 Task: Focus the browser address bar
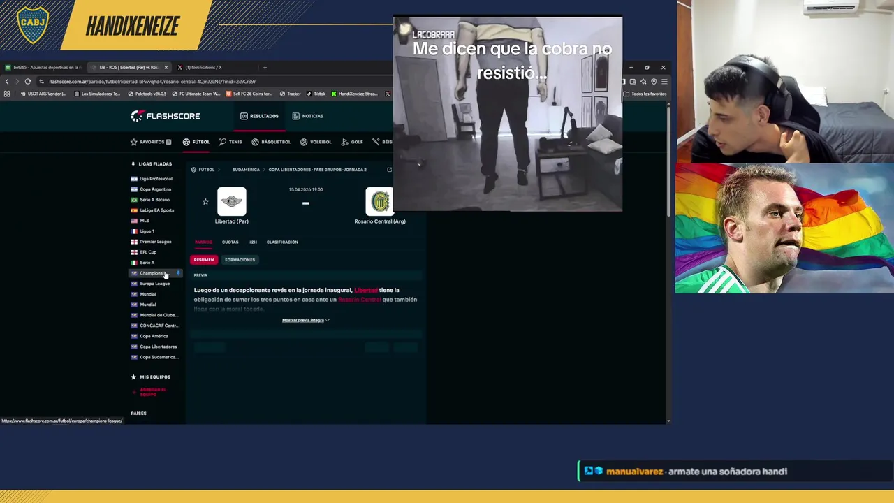click(x=210, y=82)
